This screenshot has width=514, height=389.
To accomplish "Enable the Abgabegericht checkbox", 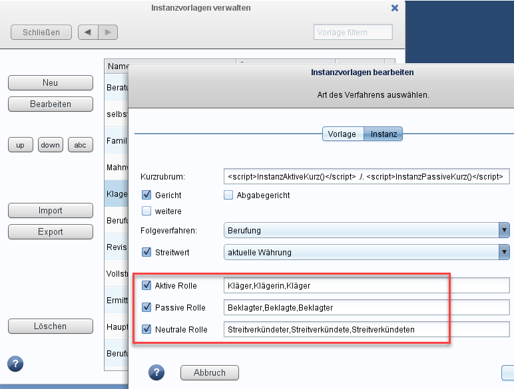I will 228,195.
